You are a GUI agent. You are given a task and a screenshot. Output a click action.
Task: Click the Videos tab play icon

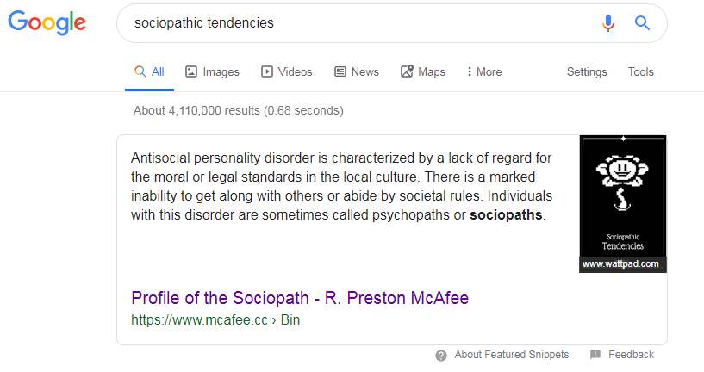tap(267, 72)
